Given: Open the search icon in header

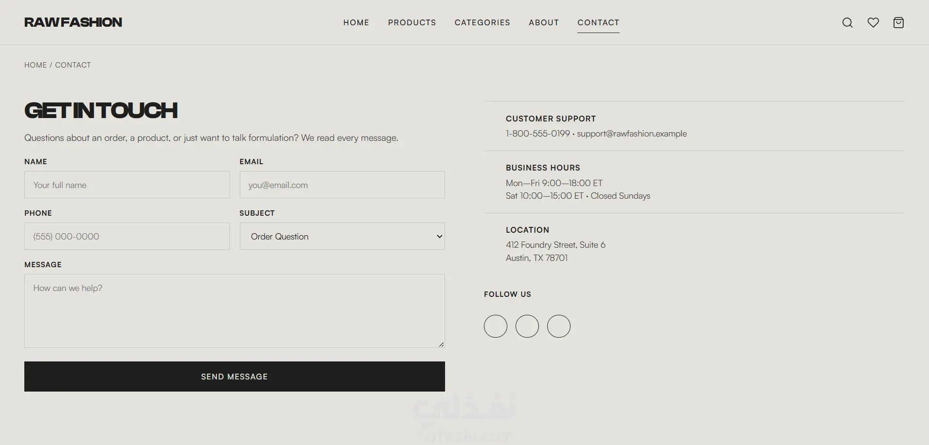Looking at the screenshot, I should coord(847,22).
